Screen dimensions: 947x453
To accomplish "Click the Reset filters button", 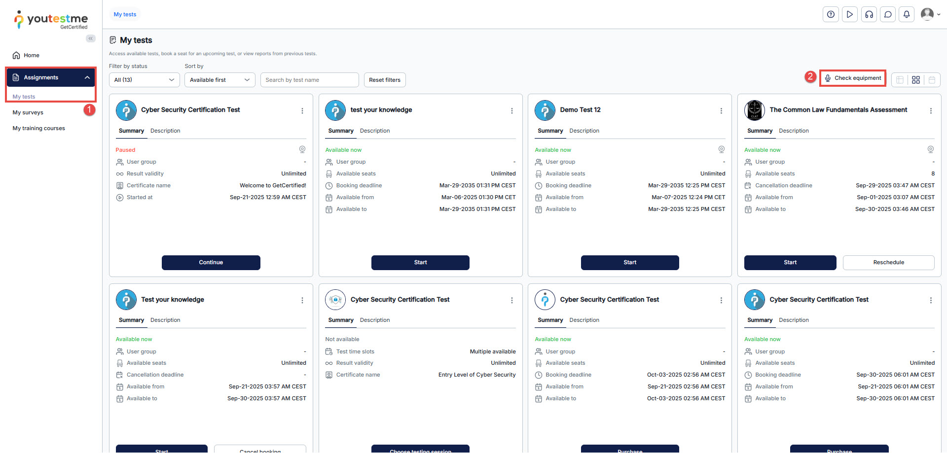I will click(385, 80).
